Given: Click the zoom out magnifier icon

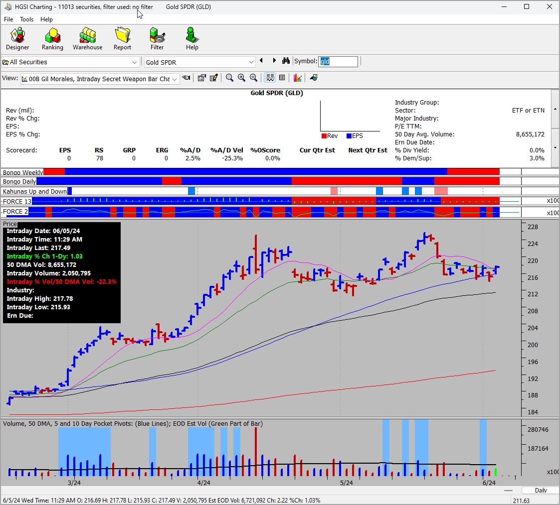Looking at the screenshot, I should click(x=254, y=78).
